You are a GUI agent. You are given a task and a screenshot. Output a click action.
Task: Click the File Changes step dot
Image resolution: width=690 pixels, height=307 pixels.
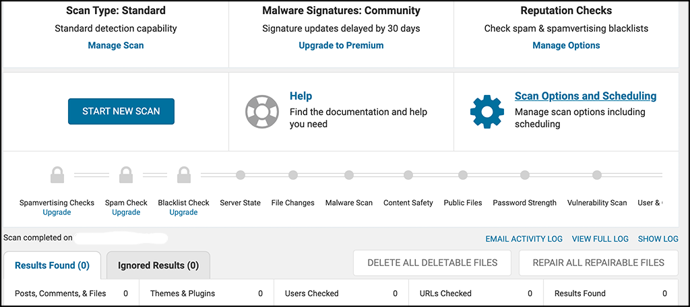pos(293,175)
